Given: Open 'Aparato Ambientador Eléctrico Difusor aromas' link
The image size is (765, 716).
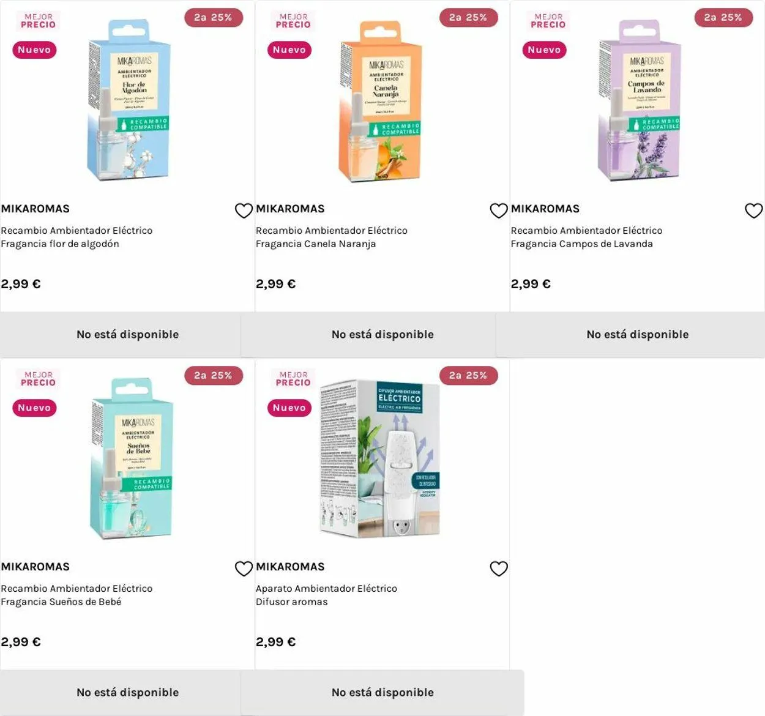Looking at the screenshot, I should (x=326, y=595).
